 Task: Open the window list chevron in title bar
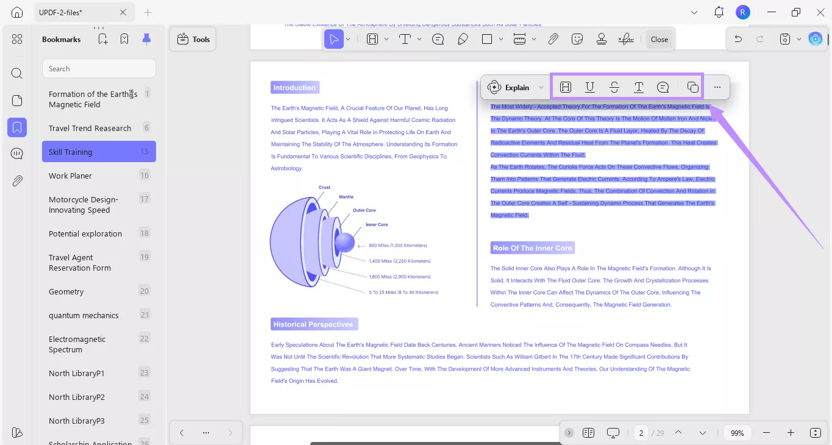click(694, 12)
